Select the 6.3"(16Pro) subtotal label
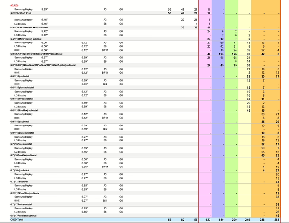Viewport: 289px width, 223px height. pyautogui.click(x=21, y=144)
